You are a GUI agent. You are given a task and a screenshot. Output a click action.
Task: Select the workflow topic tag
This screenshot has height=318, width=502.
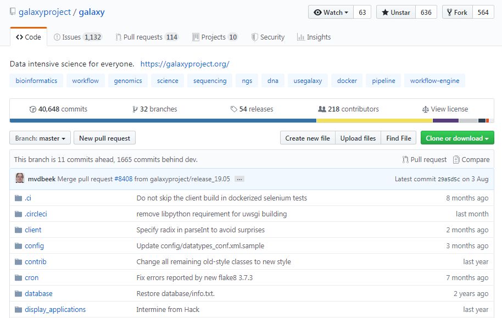pyautogui.click(x=86, y=81)
